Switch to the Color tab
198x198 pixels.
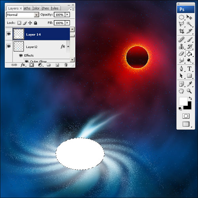36,8
